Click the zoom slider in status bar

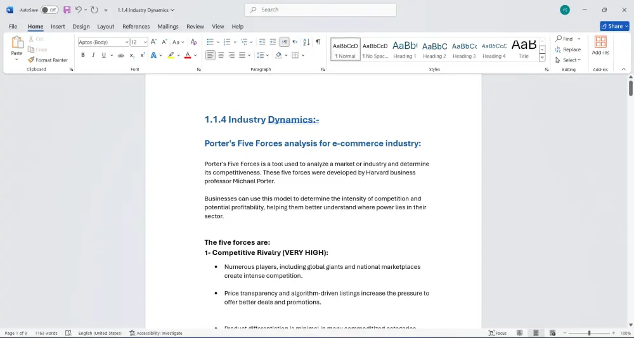click(x=589, y=333)
